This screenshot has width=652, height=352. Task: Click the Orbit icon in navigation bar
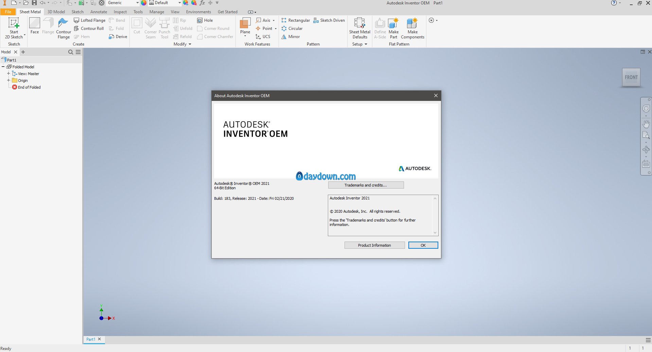(x=646, y=149)
